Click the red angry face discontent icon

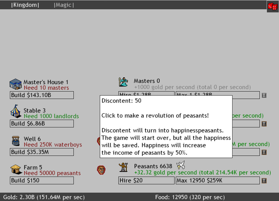[x=101, y=170]
